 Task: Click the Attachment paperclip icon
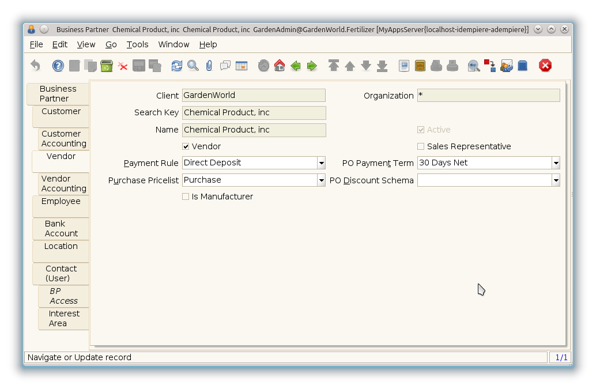[209, 66]
